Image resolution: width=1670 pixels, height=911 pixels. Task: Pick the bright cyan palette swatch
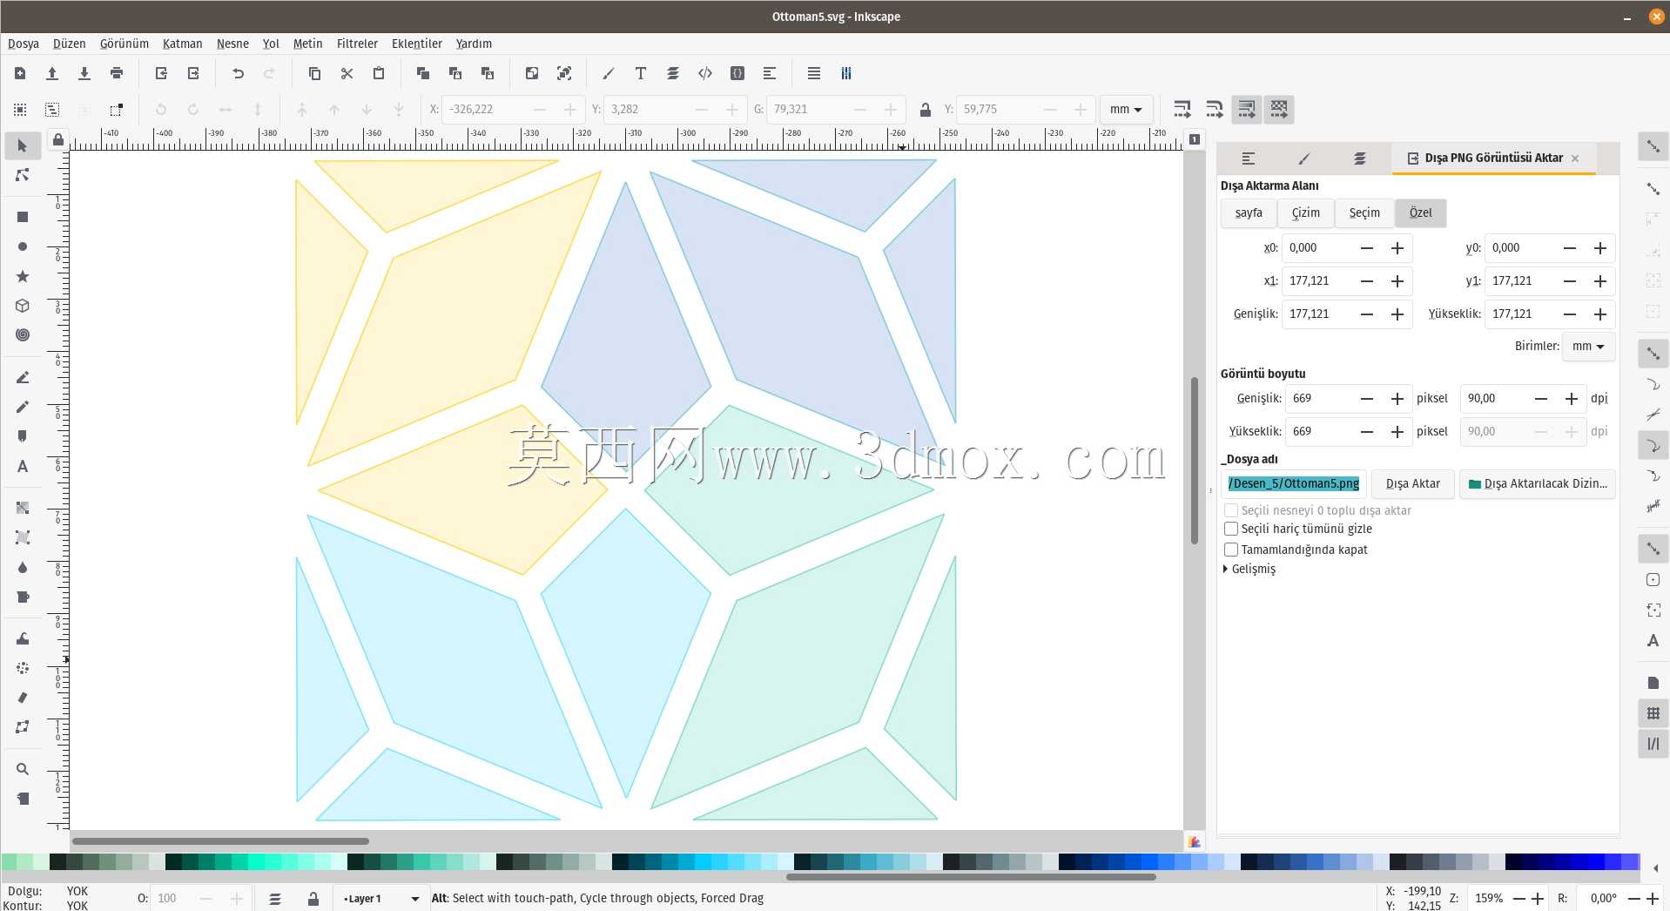[x=704, y=862]
